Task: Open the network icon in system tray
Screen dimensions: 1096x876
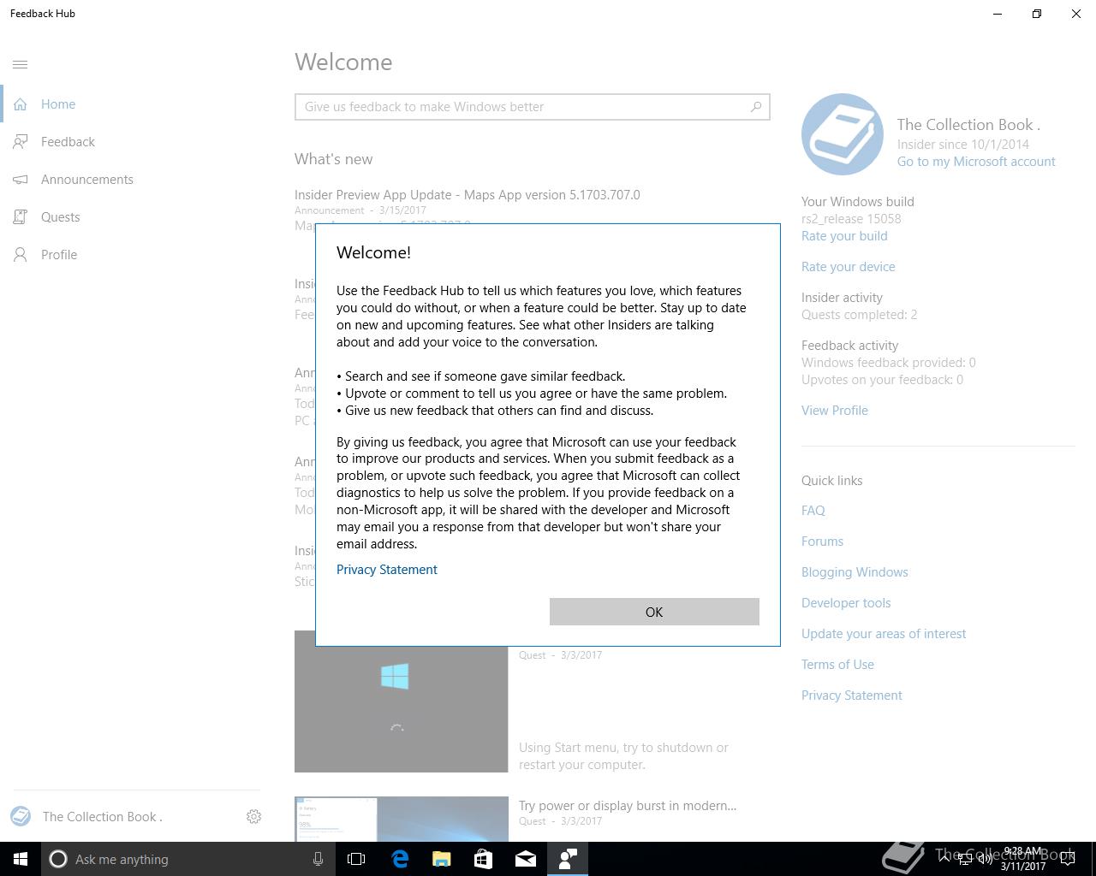Action: coord(965,859)
